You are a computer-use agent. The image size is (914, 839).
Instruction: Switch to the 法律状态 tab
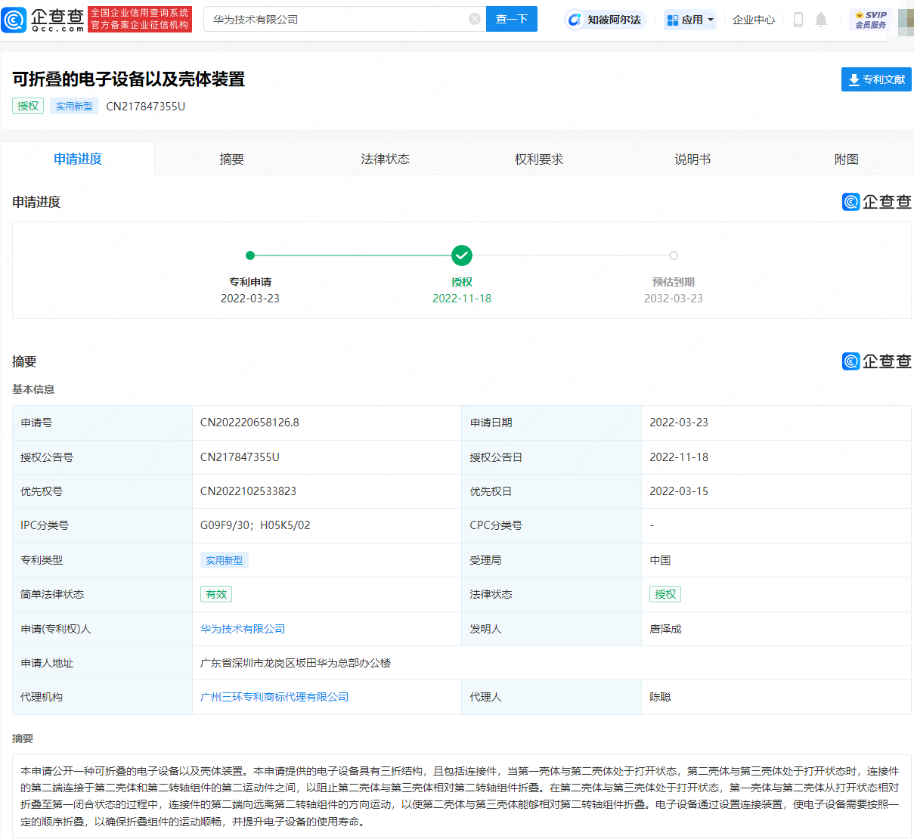pos(386,159)
